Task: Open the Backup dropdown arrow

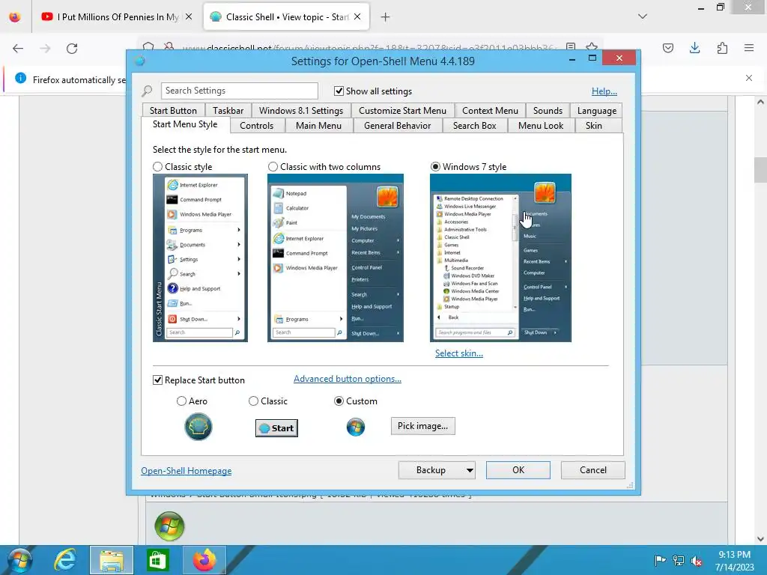Action: pyautogui.click(x=470, y=470)
